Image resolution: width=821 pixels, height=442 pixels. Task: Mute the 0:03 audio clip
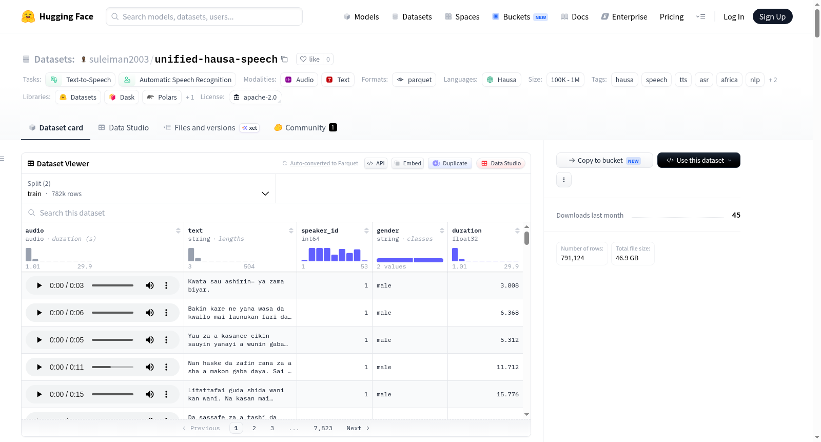tap(150, 285)
